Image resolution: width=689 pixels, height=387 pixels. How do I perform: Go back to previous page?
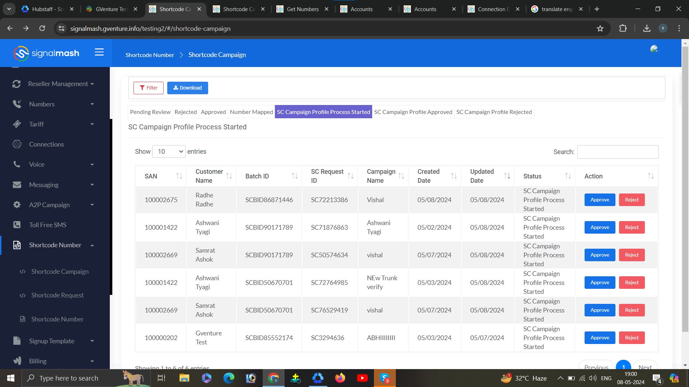tap(10, 28)
